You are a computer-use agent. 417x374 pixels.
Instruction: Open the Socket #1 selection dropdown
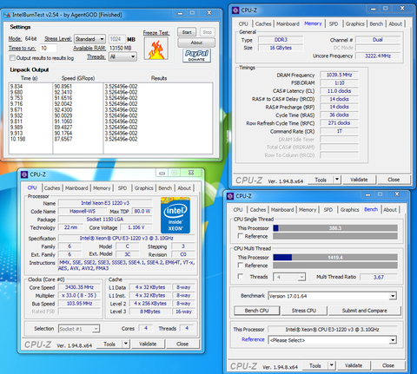(79, 329)
